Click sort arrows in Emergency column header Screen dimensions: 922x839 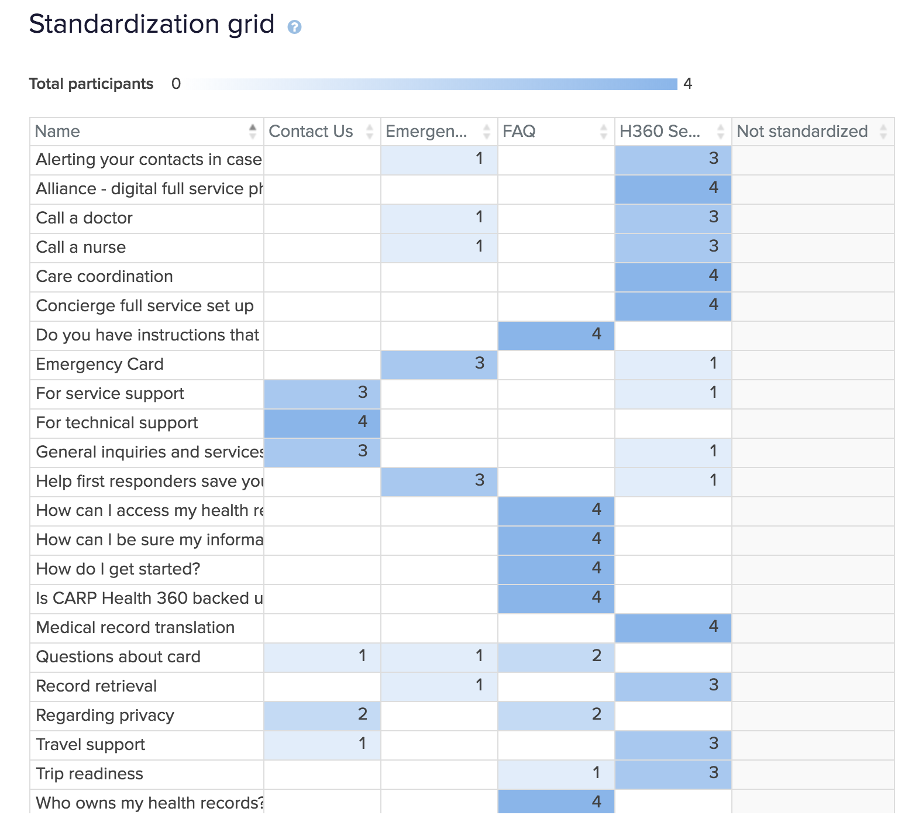pos(486,131)
